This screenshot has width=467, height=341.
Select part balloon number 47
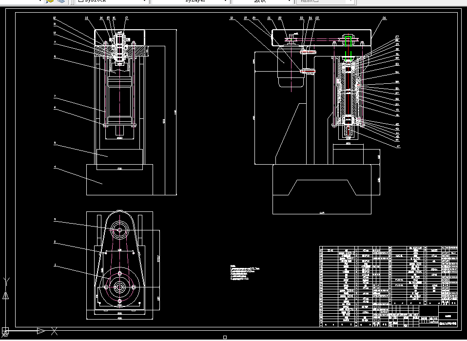pos(398,147)
